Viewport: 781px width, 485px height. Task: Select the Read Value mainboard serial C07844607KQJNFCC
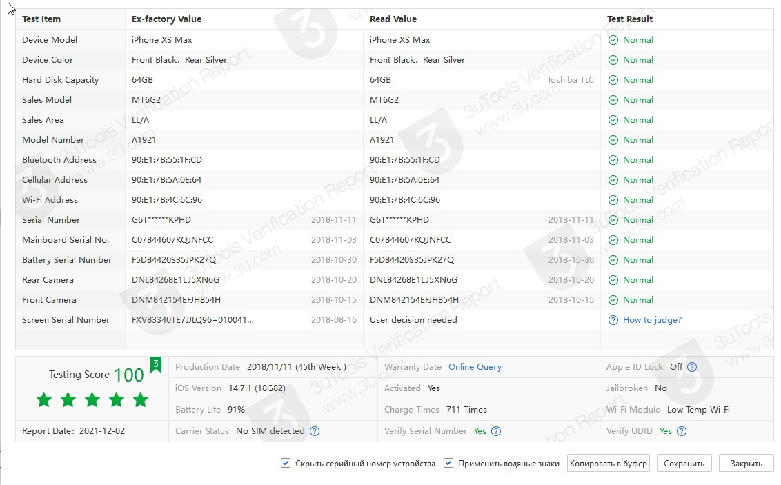[411, 240]
